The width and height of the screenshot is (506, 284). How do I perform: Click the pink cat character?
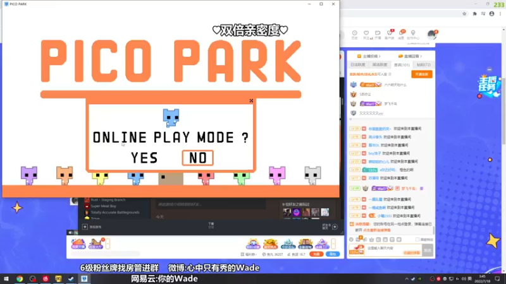coord(277,175)
